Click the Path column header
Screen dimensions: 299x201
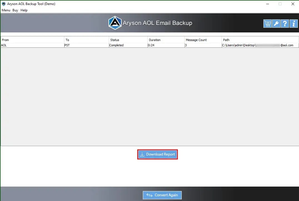260,40
